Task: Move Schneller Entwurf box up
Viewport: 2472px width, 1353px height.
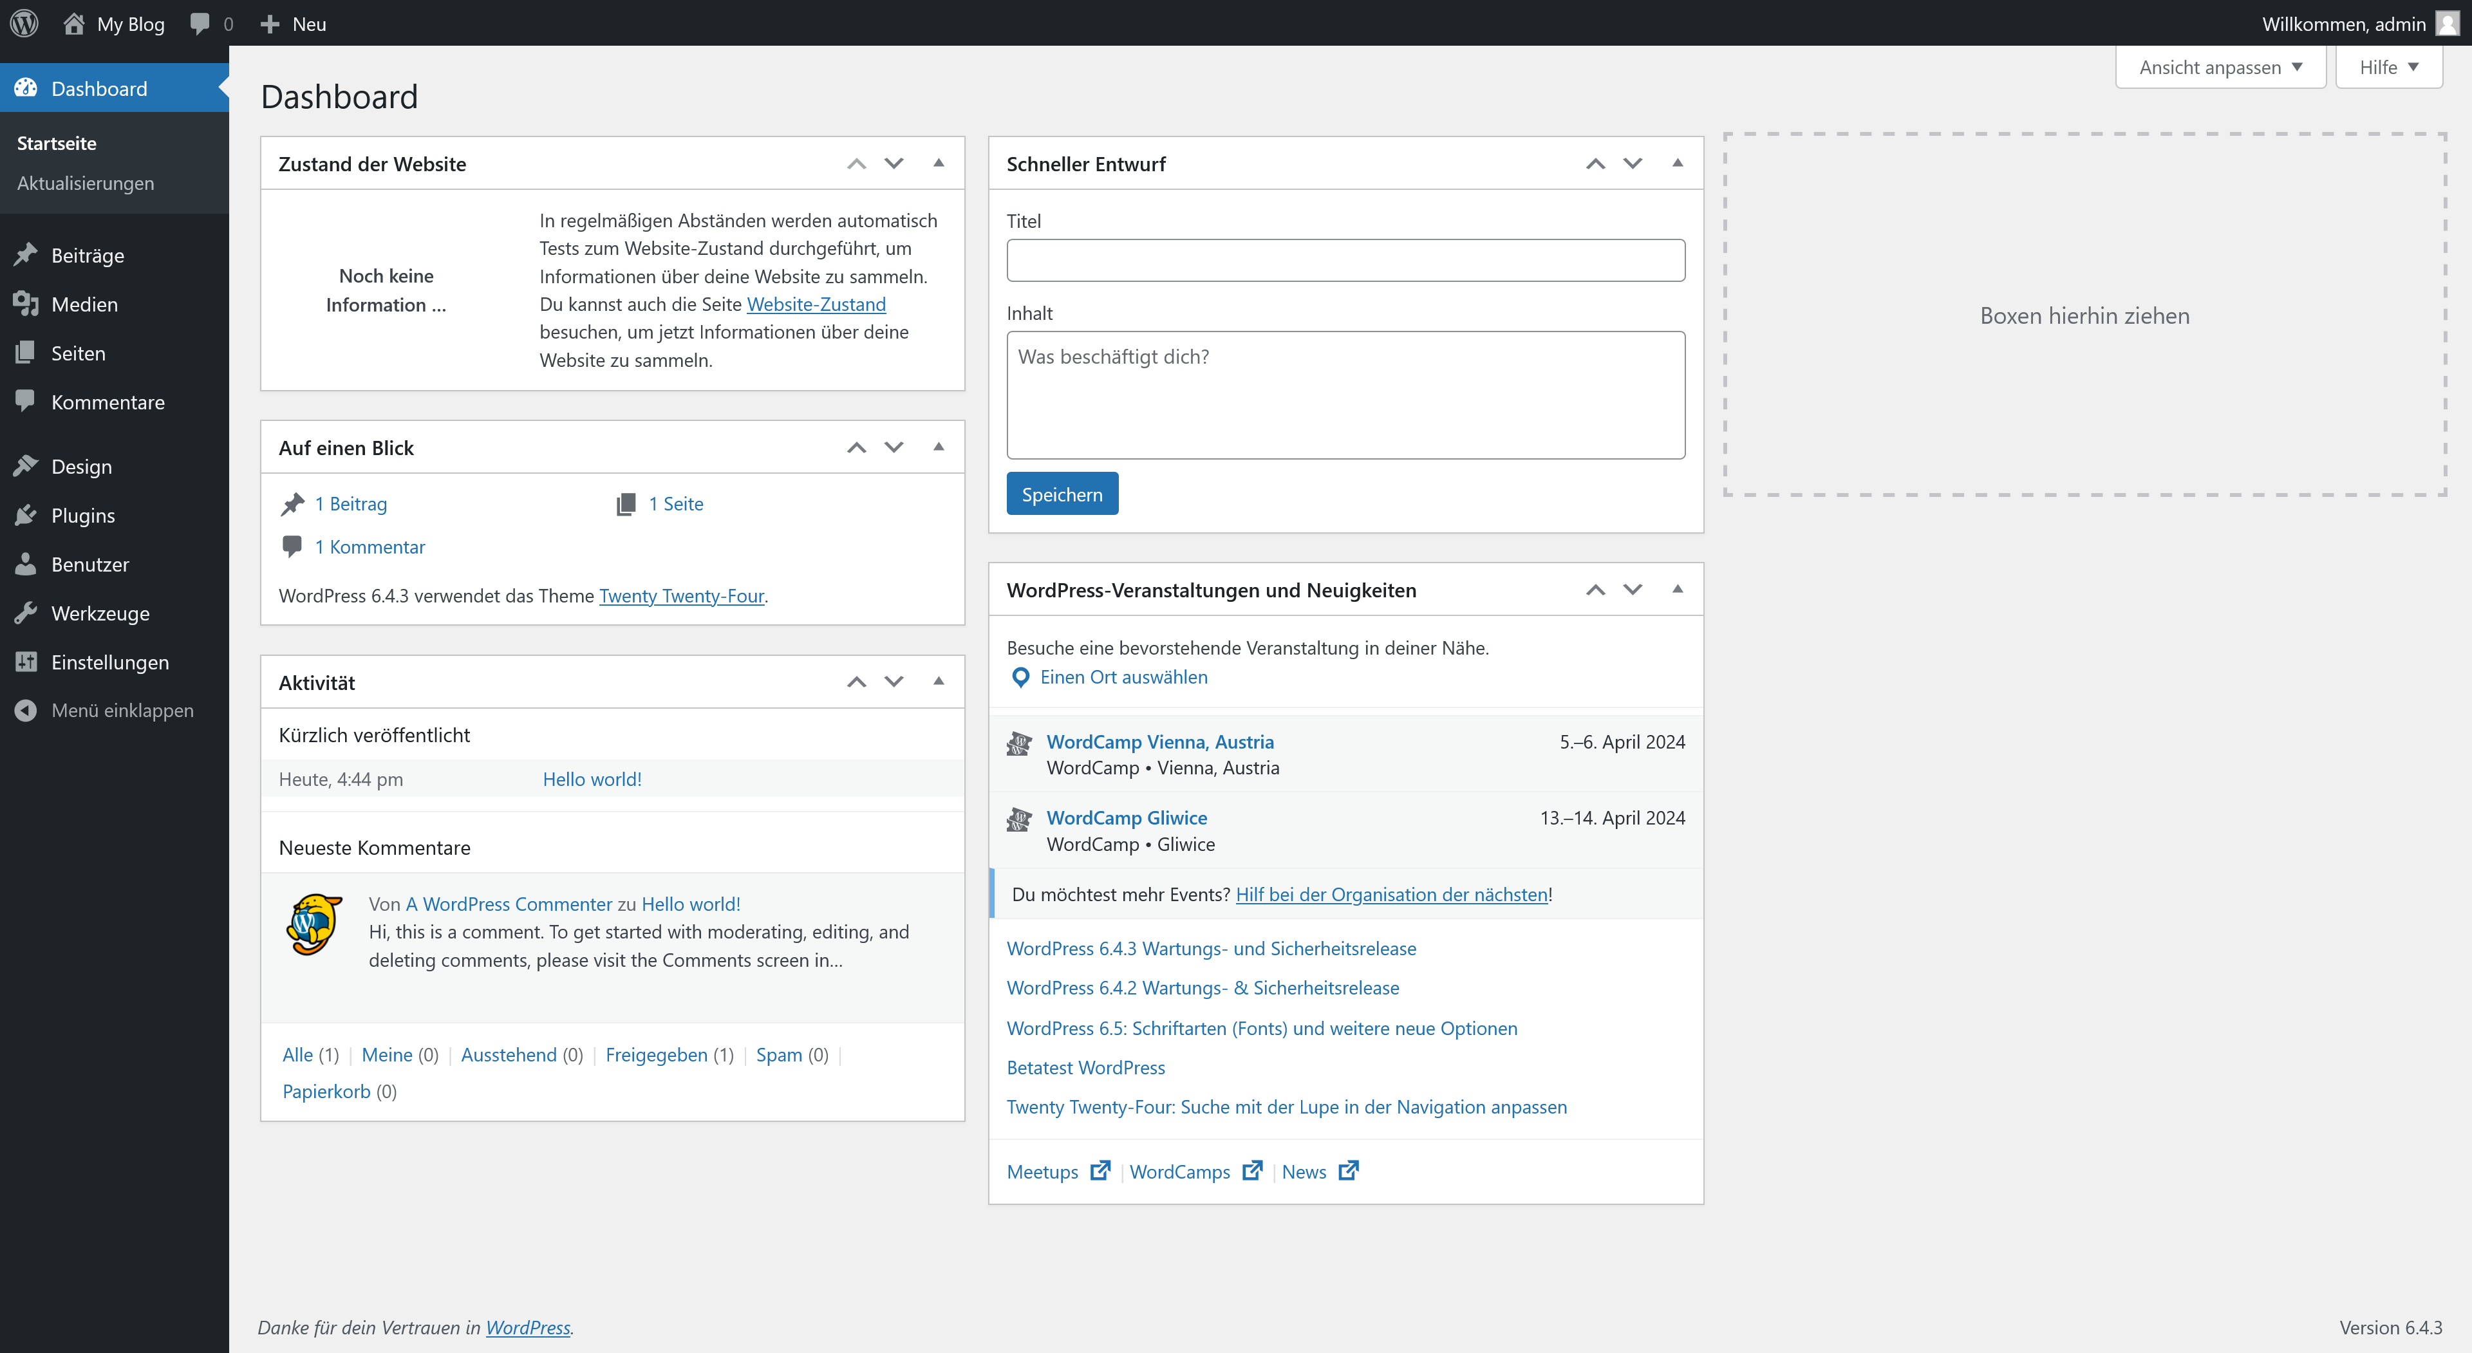Action: pyautogui.click(x=1596, y=163)
